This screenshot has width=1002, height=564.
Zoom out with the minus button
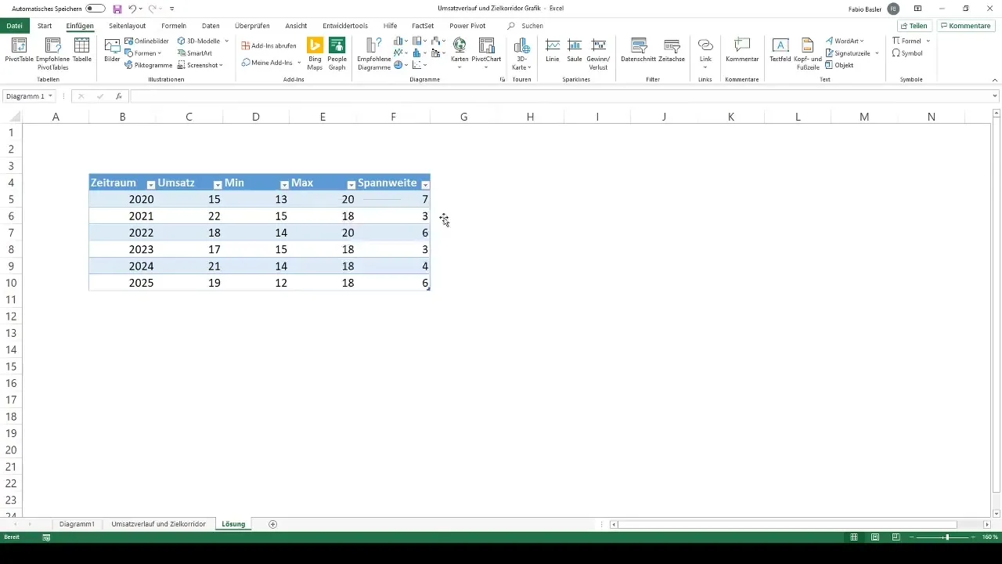pyautogui.click(x=912, y=537)
